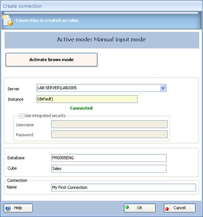Open Help for this dialog
The image size is (203, 217).
[18, 208]
